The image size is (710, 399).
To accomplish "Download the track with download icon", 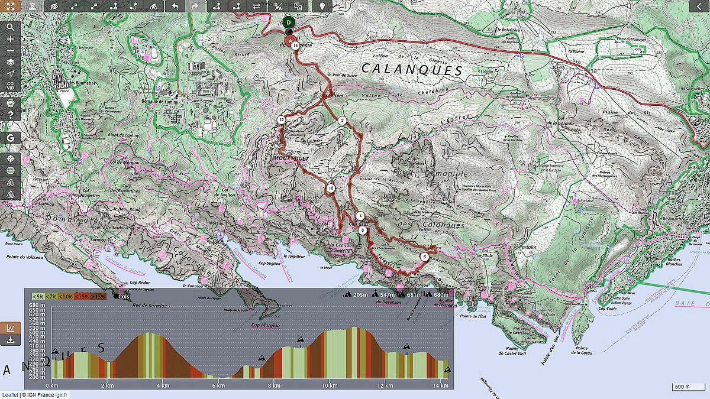I will click(x=11, y=340).
